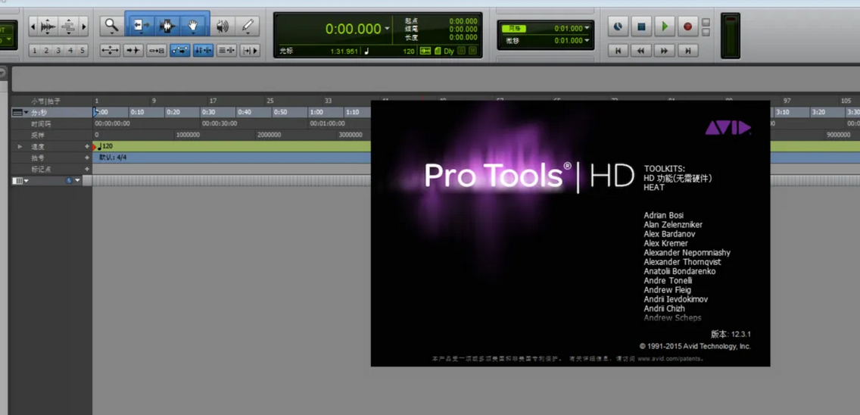Toggle Mirrored MIDI Editing button

(x=156, y=51)
